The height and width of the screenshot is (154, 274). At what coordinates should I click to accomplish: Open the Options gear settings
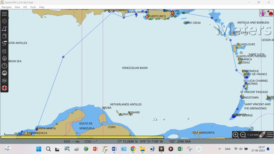(x=4, y=21)
